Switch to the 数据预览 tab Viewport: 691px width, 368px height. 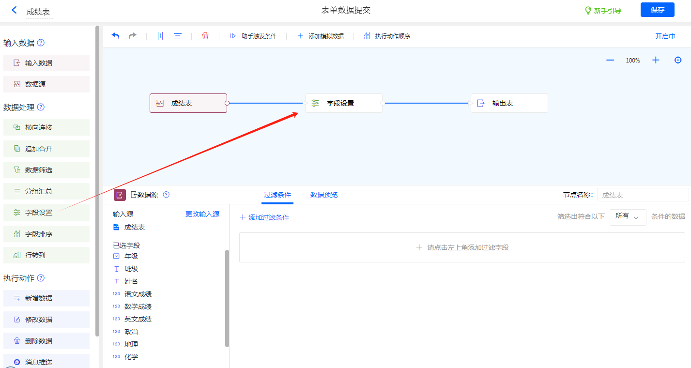click(x=323, y=195)
